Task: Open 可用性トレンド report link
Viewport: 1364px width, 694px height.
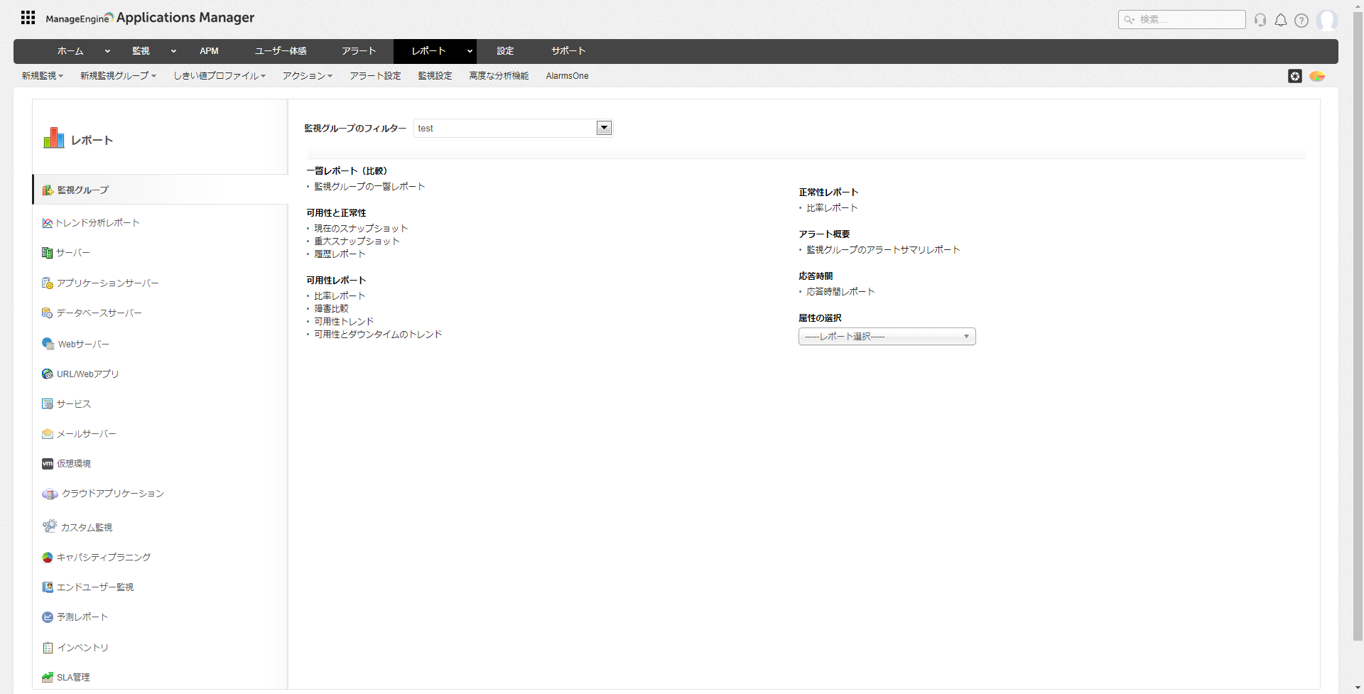Action: point(344,322)
